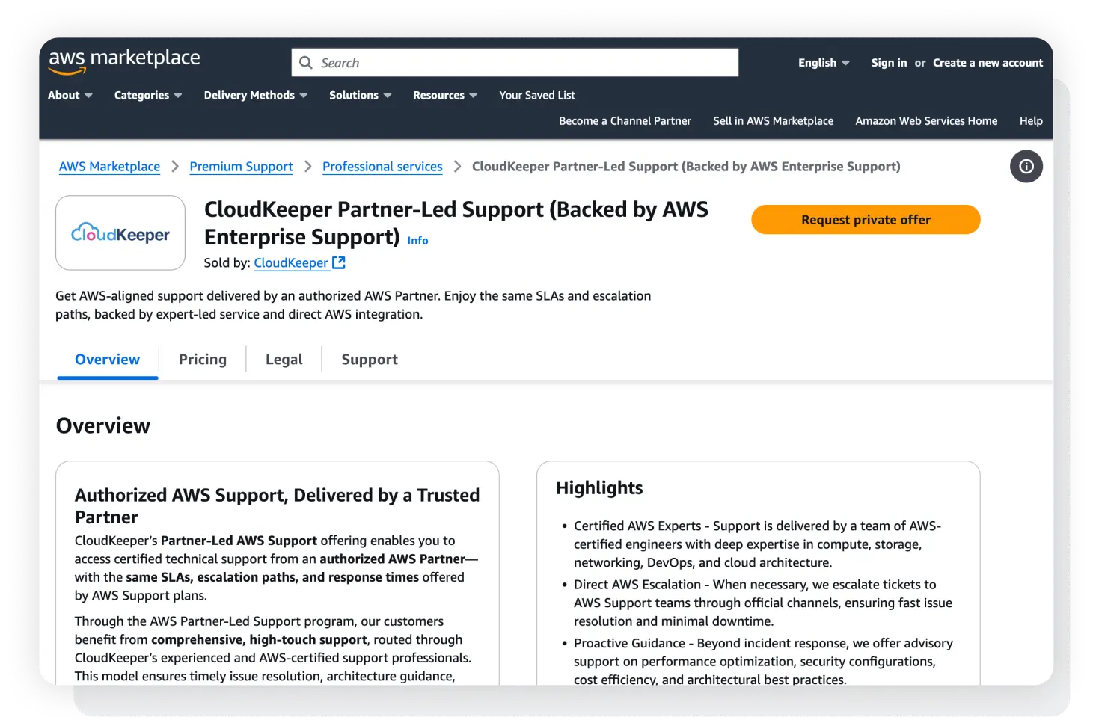This screenshot has width=1093, height=726.
Task: Click the AWS Marketplace logo
Action: [124, 61]
